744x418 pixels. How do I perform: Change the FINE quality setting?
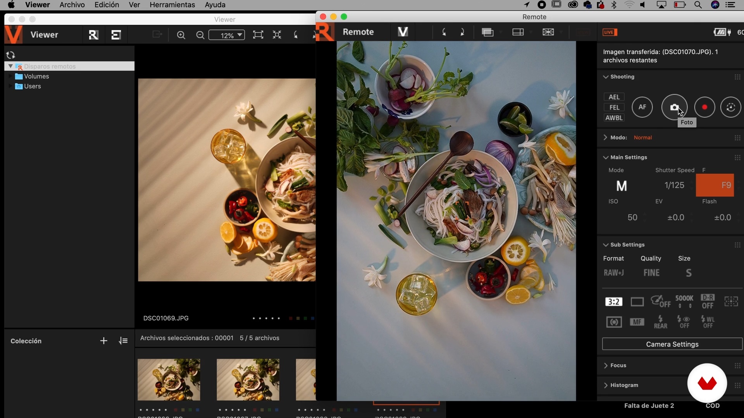651,273
